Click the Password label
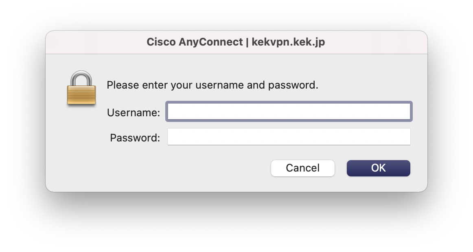The height and width of the screenshot is (252, 473). point(135,138)
